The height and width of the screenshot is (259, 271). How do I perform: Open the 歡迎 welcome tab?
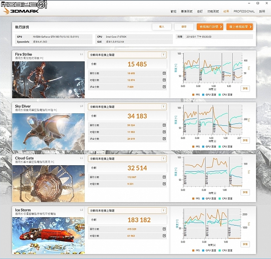click(174, 11)
